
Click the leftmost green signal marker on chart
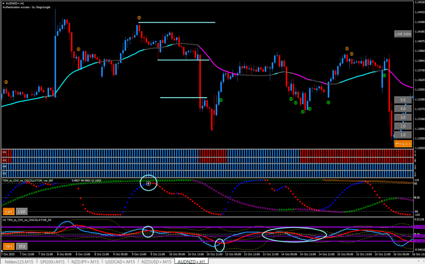click(x=221, y=100)
